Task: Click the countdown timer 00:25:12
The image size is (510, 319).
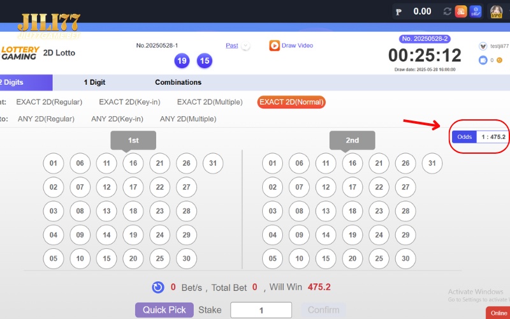Action: tap(425, 56)
